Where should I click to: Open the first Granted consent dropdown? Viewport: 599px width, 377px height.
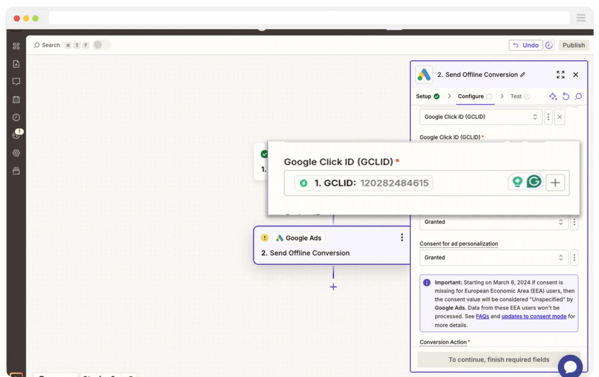pyautogui.click(x=494, y=222)
